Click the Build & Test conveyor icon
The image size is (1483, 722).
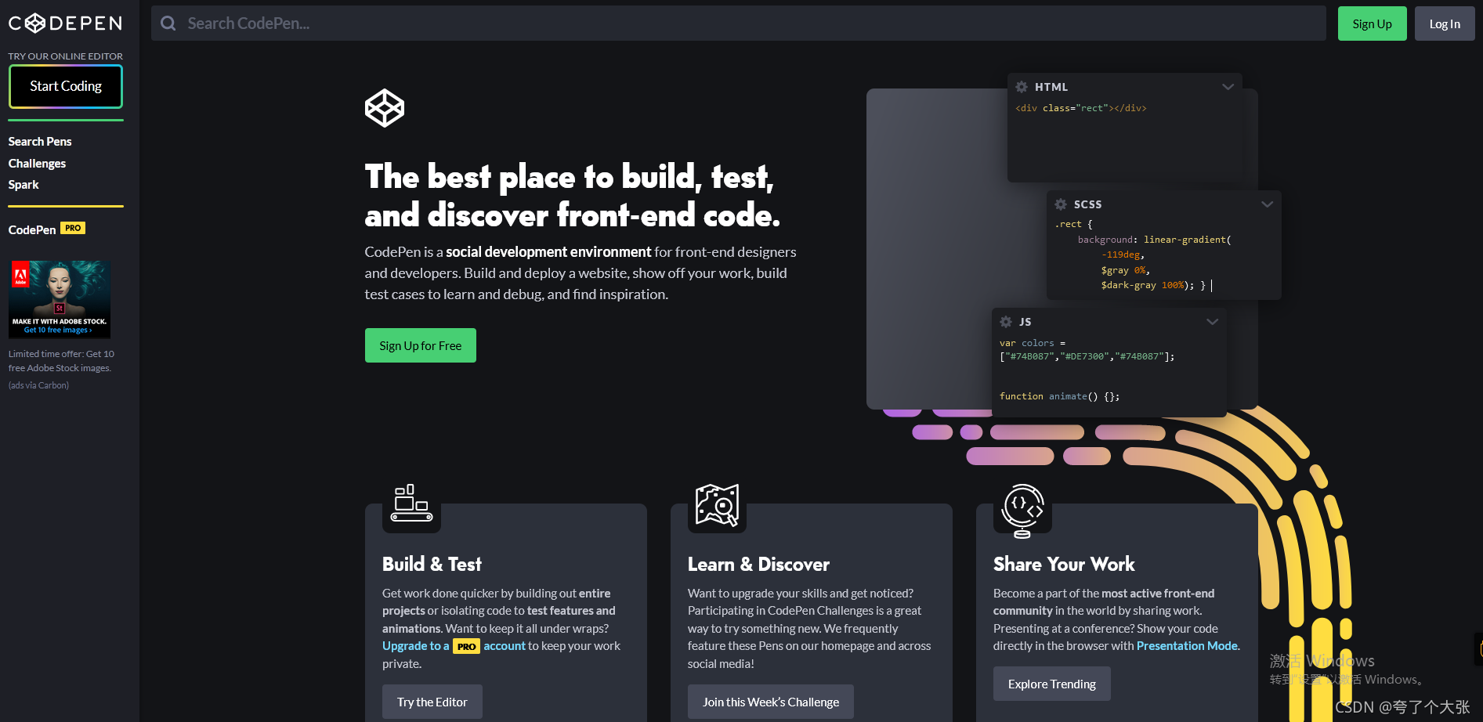tap(412, 503)
